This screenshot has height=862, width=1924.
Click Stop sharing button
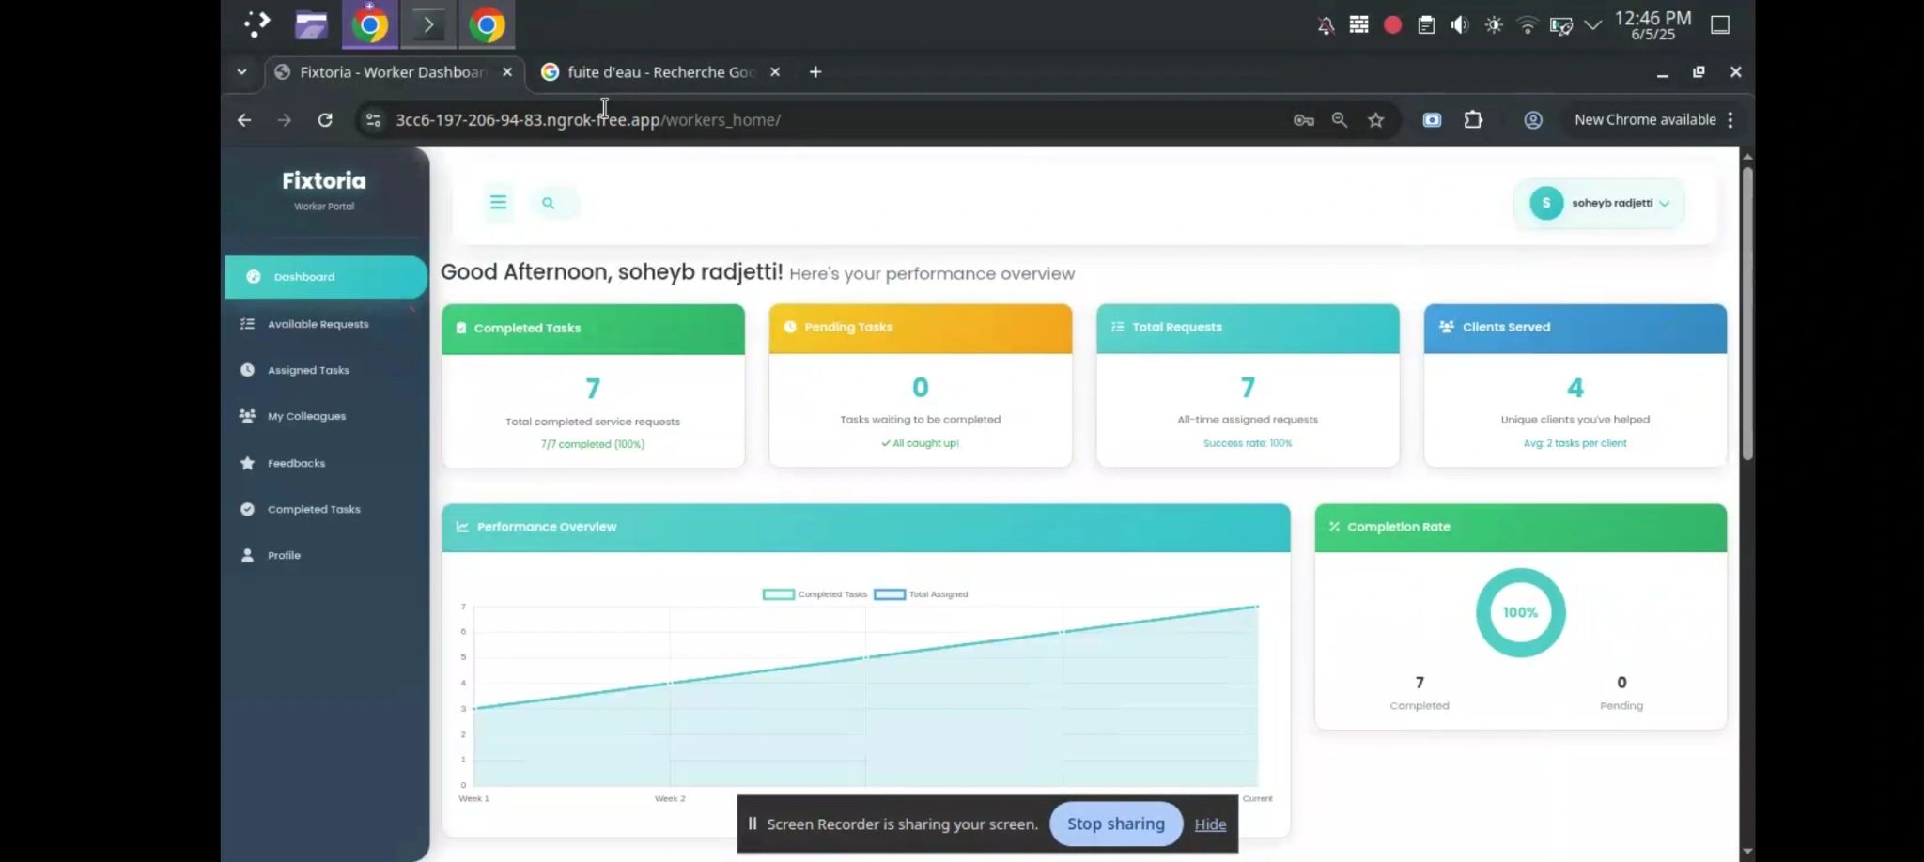click(1115, 824)
